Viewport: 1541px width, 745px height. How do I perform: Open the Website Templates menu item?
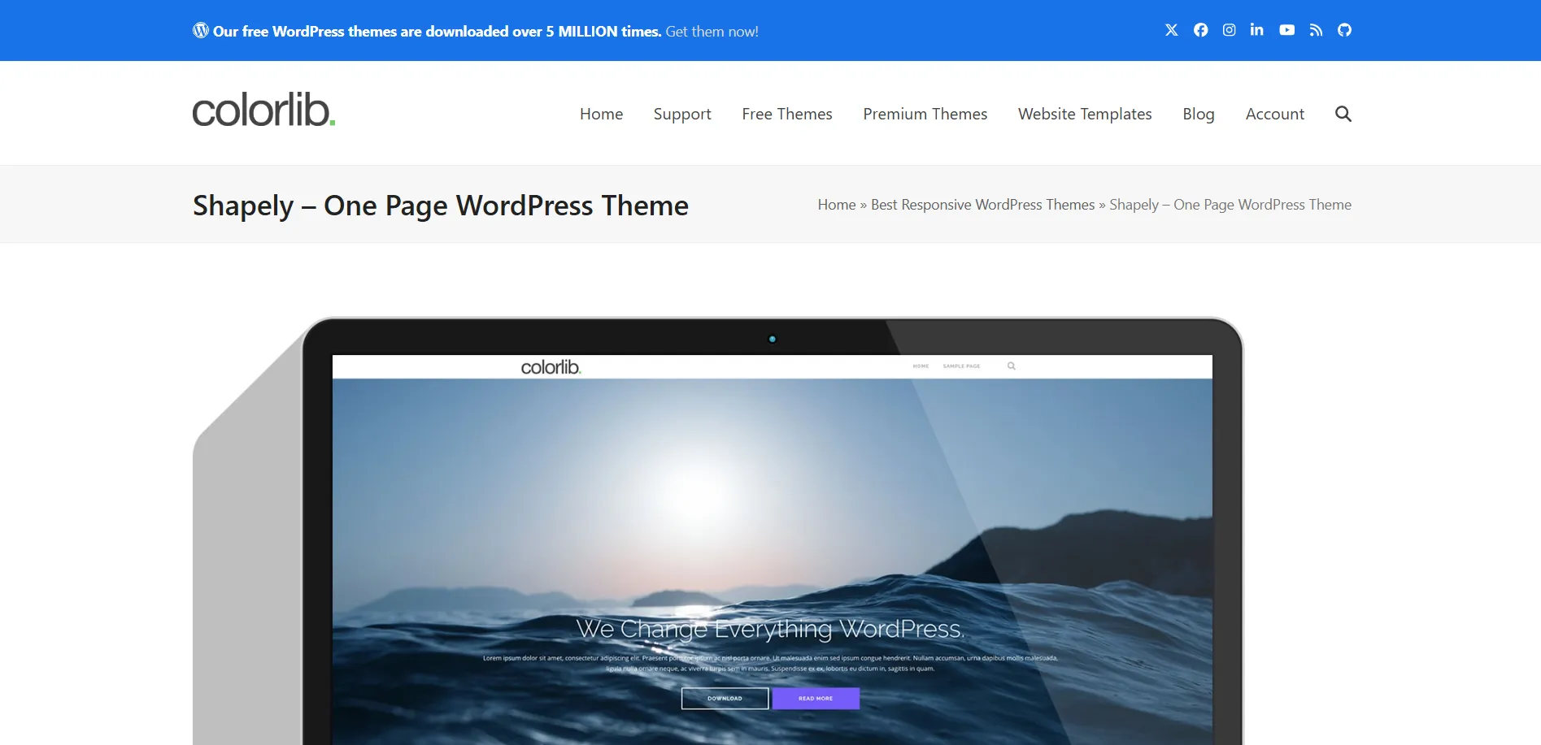[1085, 114]
